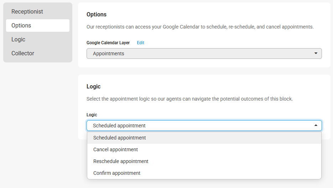Click the word Appointments in the calendar dropdown
333x188 pixels.
click(x=109, y=54)
